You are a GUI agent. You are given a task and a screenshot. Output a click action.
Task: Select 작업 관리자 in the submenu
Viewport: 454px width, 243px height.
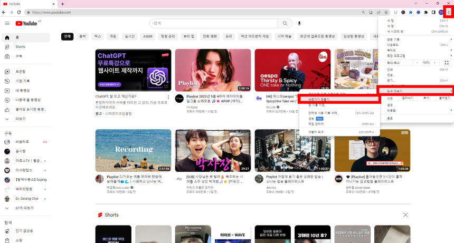click(339, 124)
